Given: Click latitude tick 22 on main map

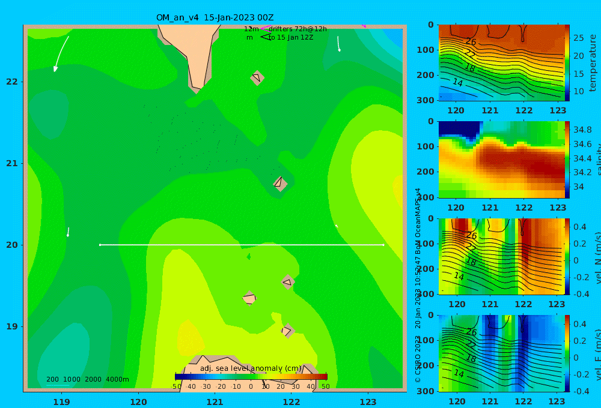Looking at the screenshot, I should click(x=12, y=82).
